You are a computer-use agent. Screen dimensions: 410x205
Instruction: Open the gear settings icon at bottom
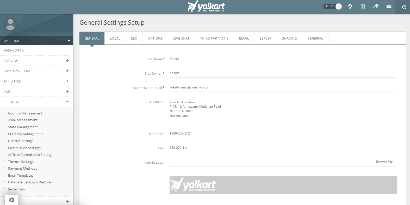(12, 200)
